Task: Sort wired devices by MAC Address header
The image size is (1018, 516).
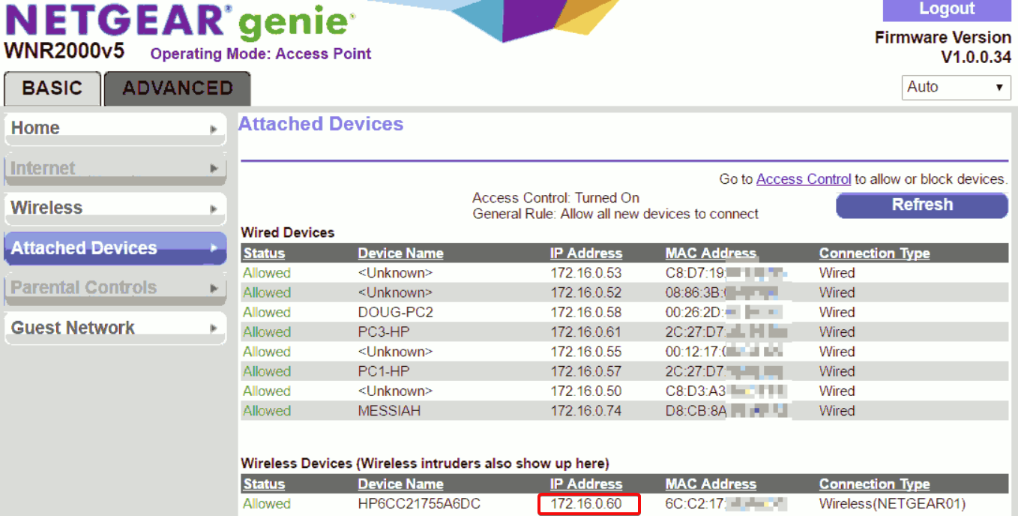Action: tap(711, 253)
